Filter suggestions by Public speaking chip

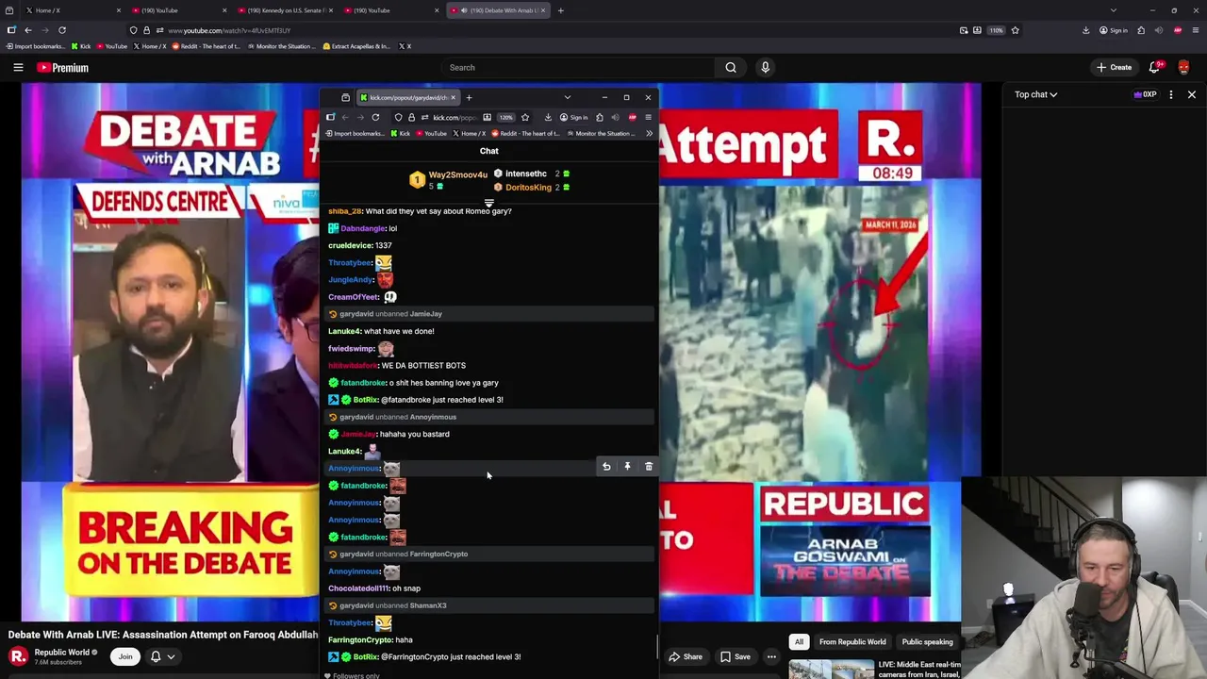927,642
